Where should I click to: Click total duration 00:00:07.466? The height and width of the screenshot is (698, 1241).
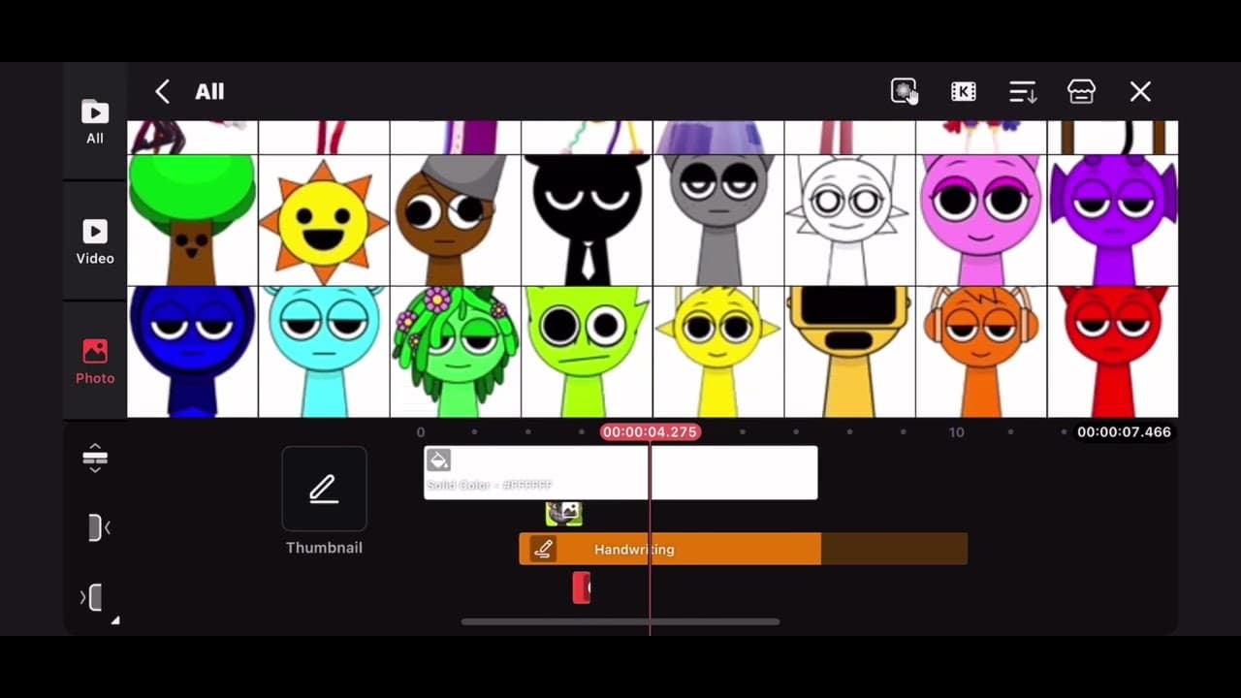pyautogui.click(x=1124, y=432)
